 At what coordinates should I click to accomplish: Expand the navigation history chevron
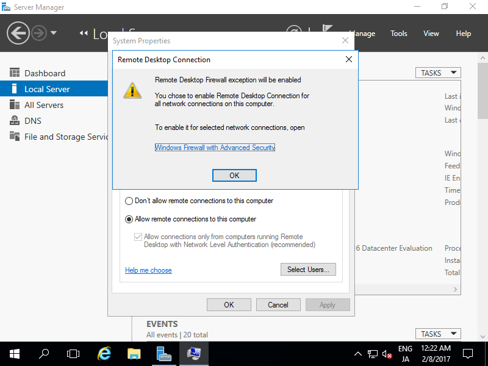(54, 33)
